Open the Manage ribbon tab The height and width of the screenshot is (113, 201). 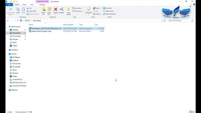pos(42,5)
